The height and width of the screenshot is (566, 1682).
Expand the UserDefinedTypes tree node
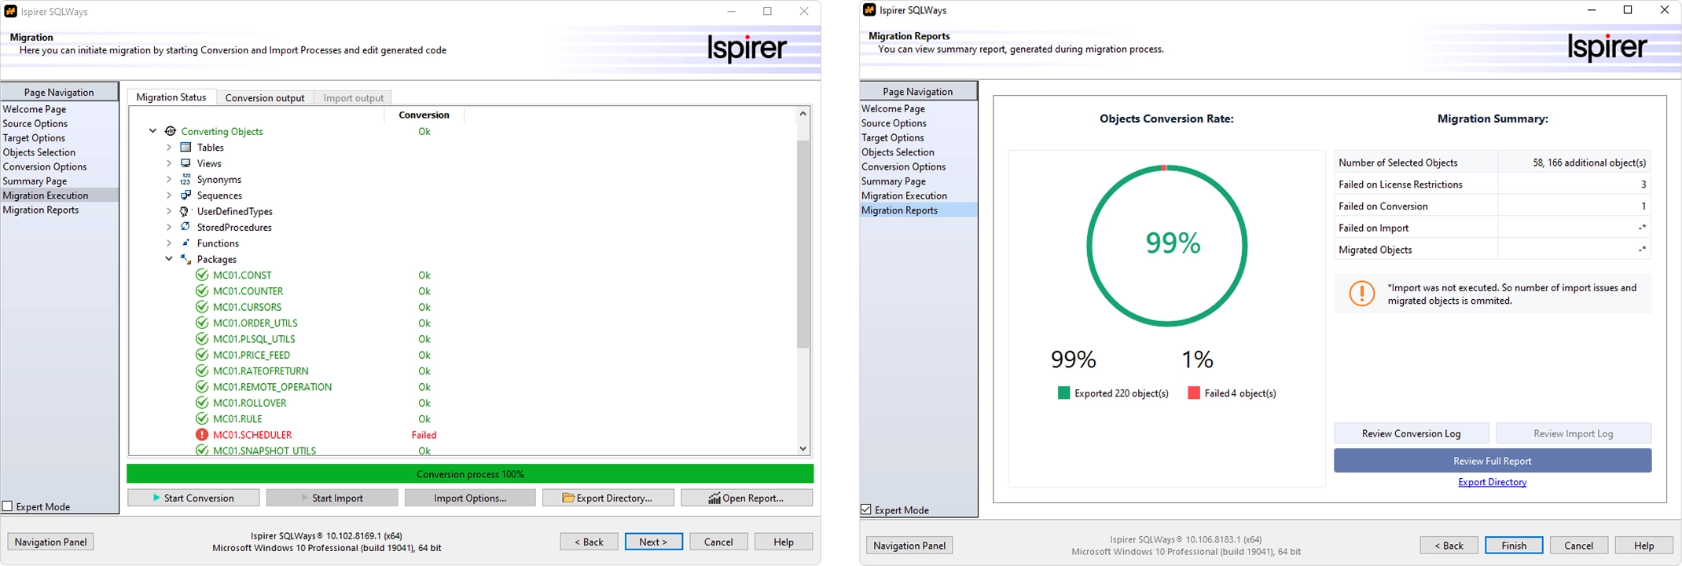pyautogui.click(x=169, y=211)
